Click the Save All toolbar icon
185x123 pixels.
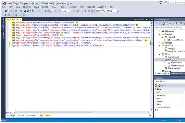click(x=28, y=11)
